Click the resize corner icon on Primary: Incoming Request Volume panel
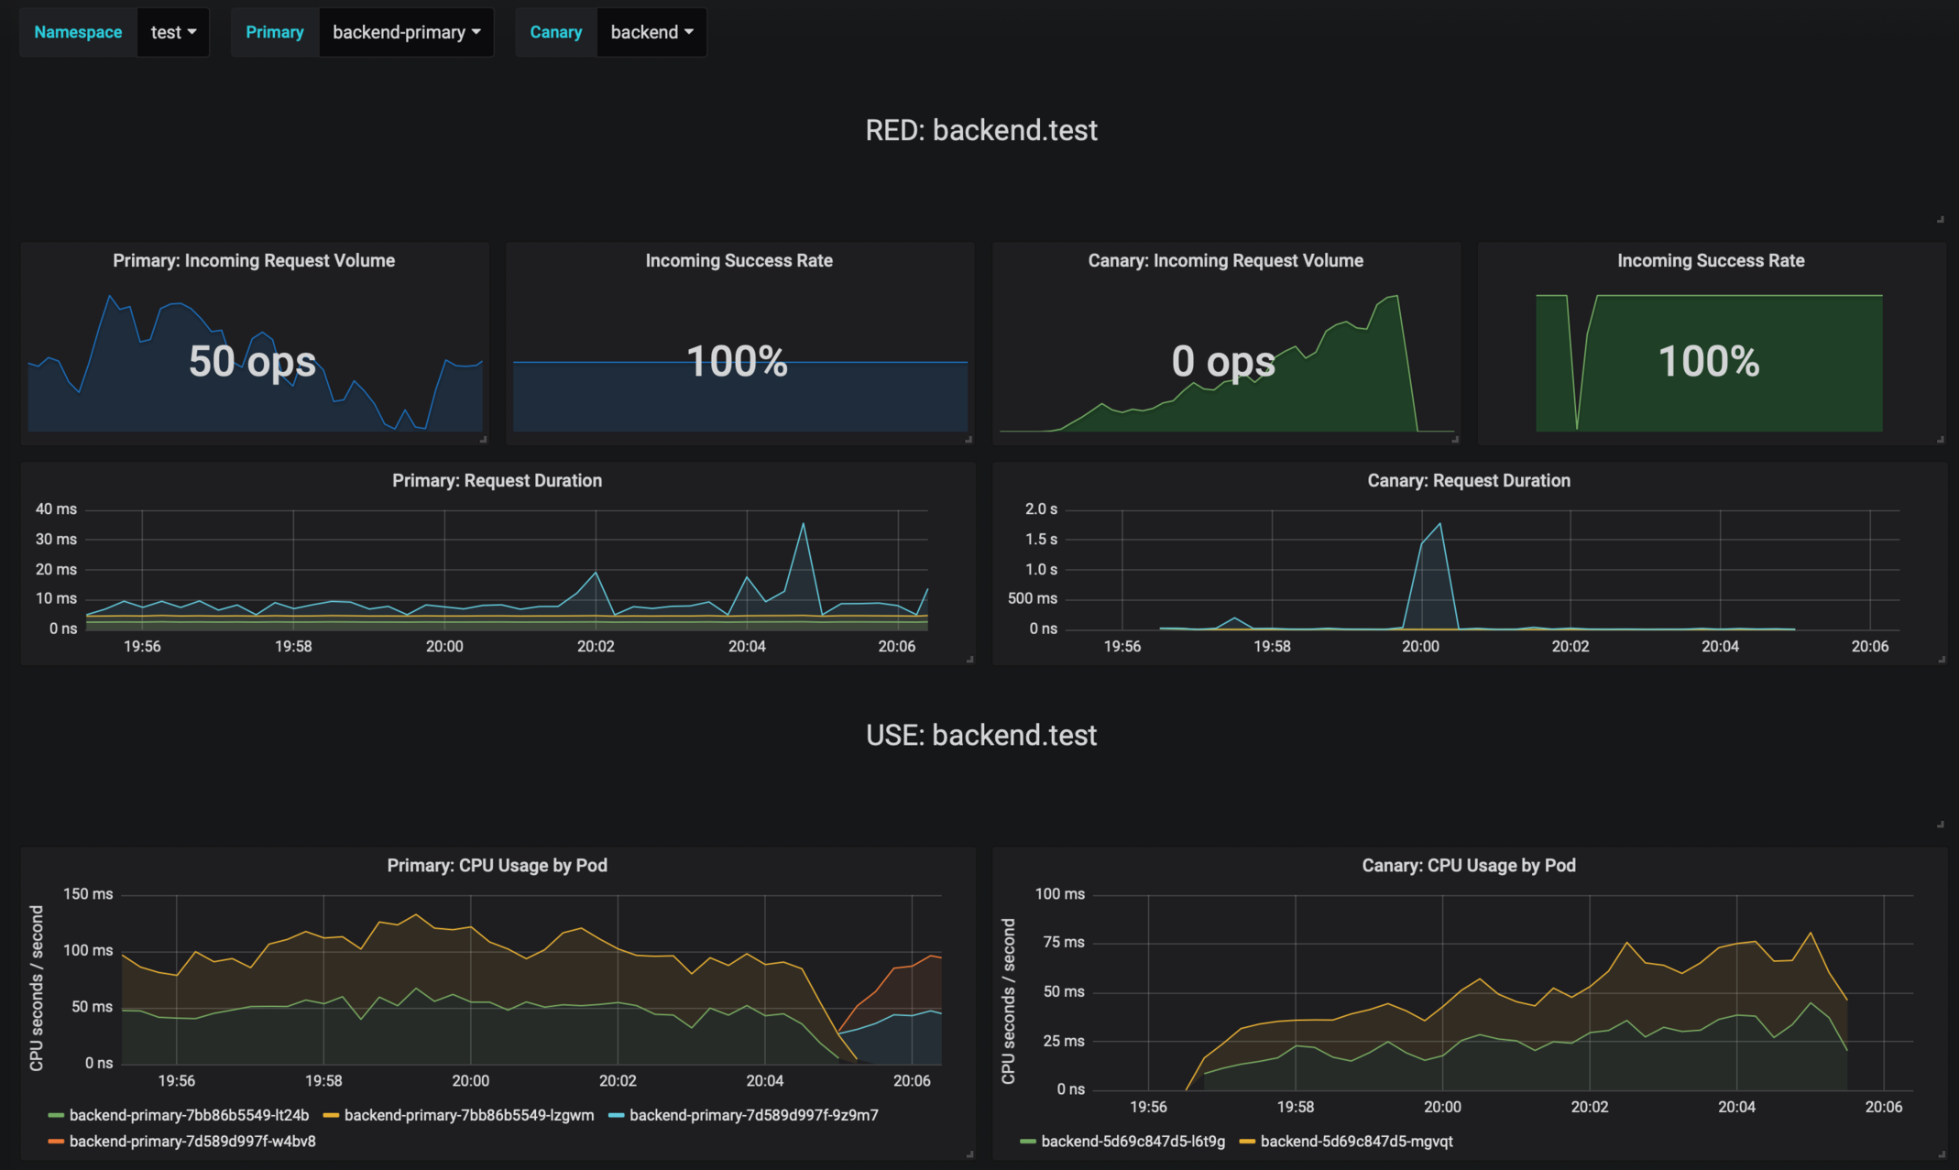Viewport: 1959px width, 1170px height. (483, 438)
